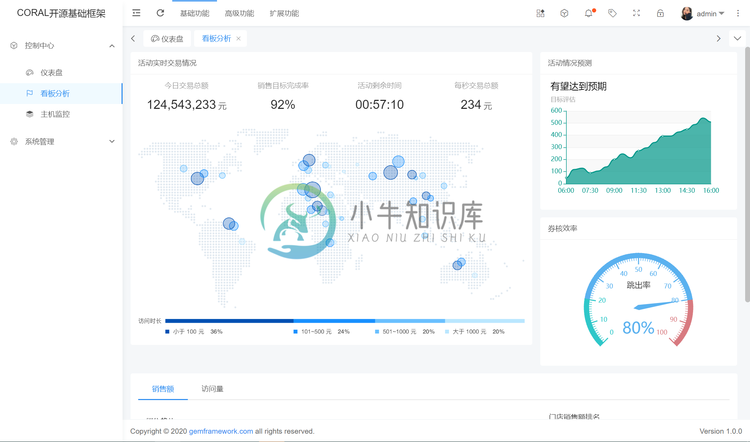Open the gemframework.com link
Image resolution: width=750 pixels, height=442 pixels.
(x=221, y=431)
